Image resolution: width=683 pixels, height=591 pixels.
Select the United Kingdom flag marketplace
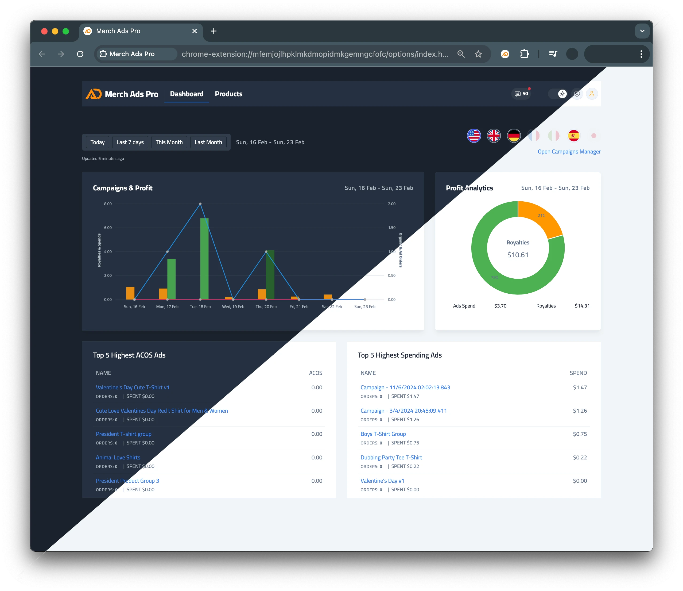pyautogui.click(x=494, y=136)
